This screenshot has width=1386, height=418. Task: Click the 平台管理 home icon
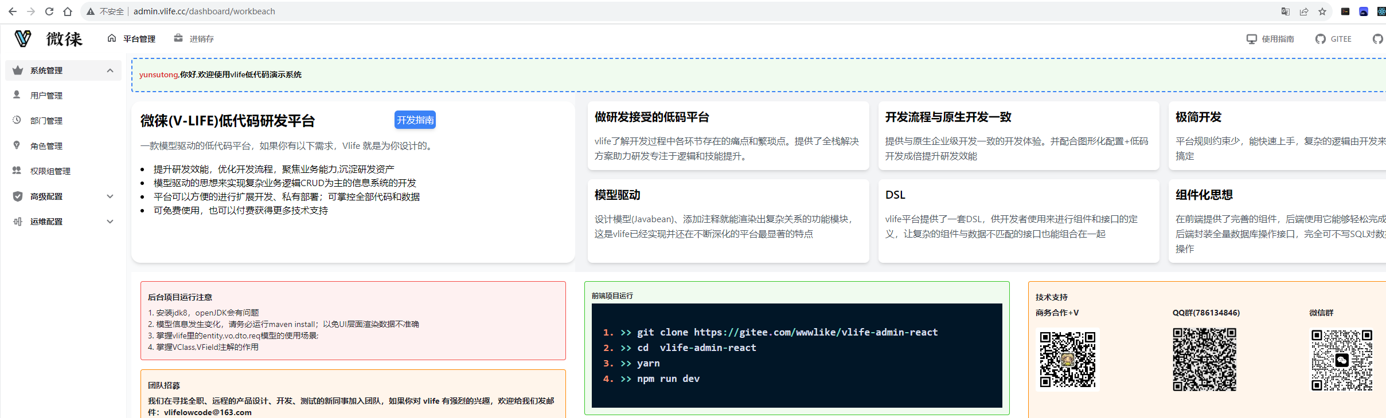(112, 38)
